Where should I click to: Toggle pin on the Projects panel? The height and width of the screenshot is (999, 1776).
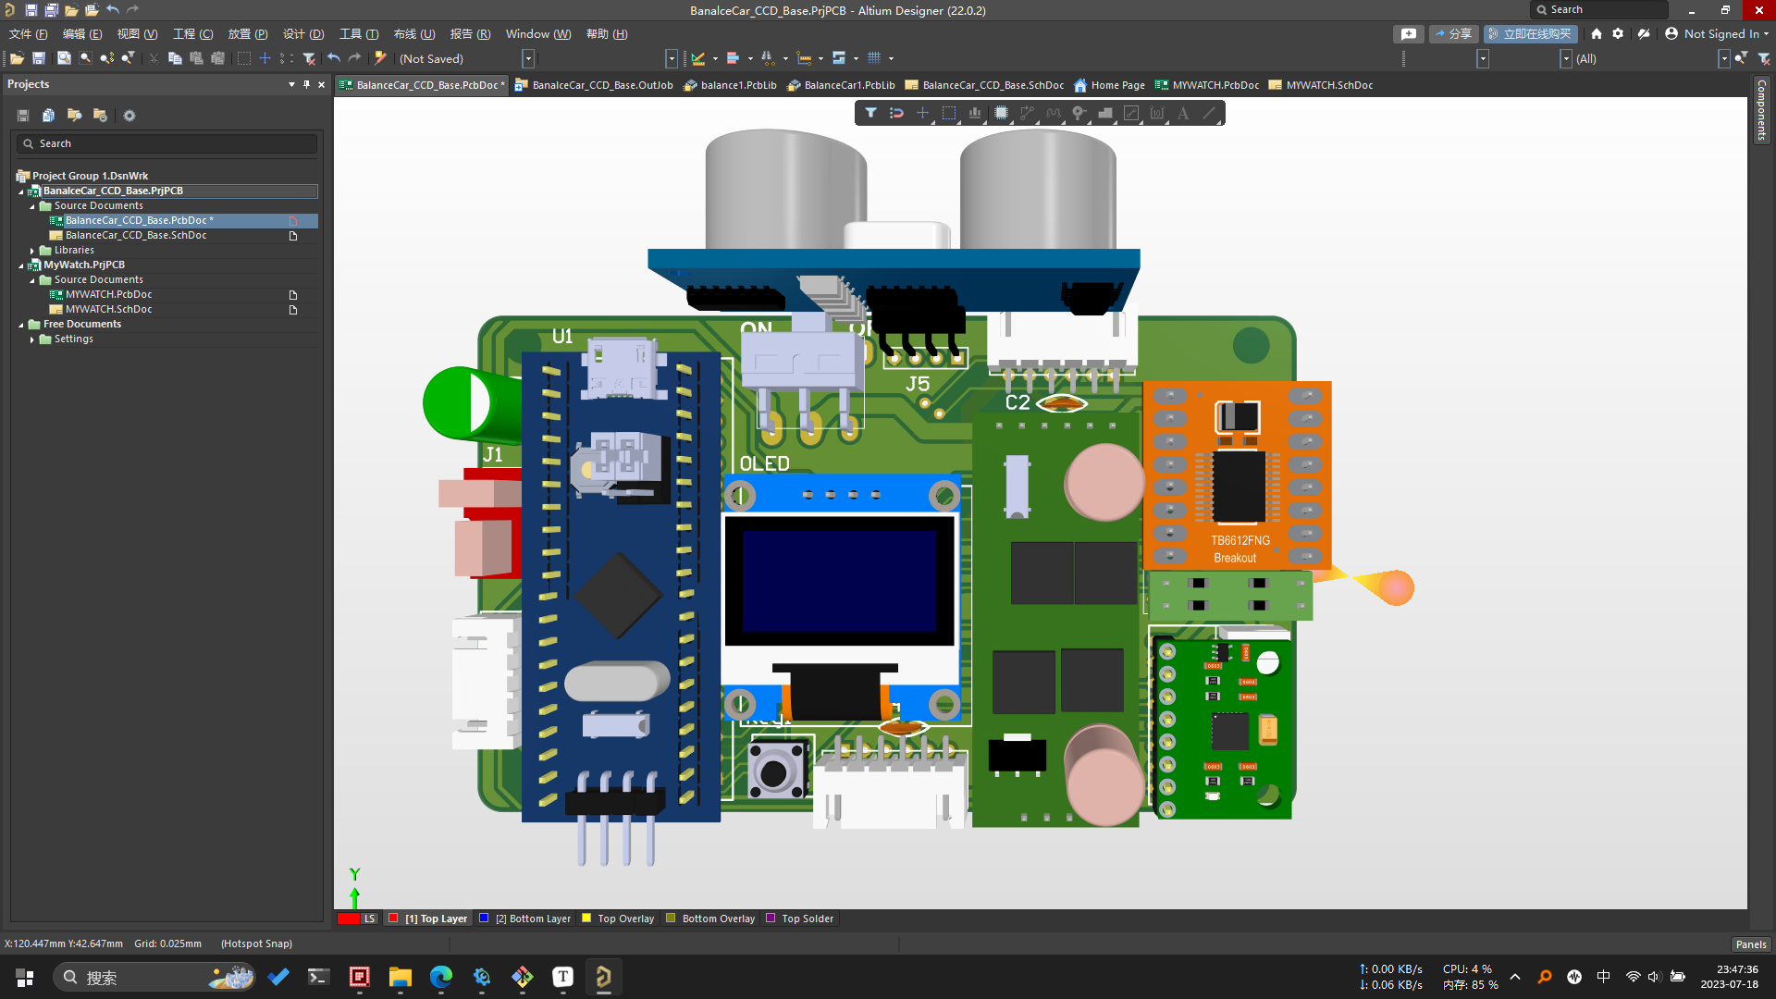coord(307,84)
